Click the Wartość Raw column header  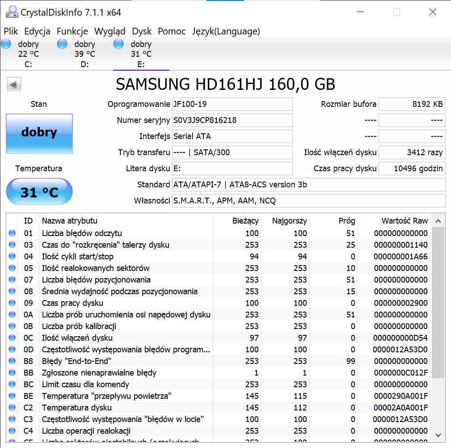click(x=395, y=221)
